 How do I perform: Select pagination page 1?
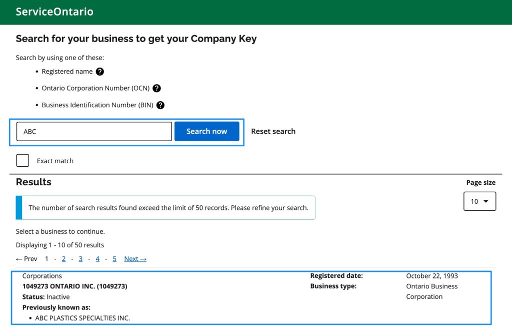coord(46,258)
